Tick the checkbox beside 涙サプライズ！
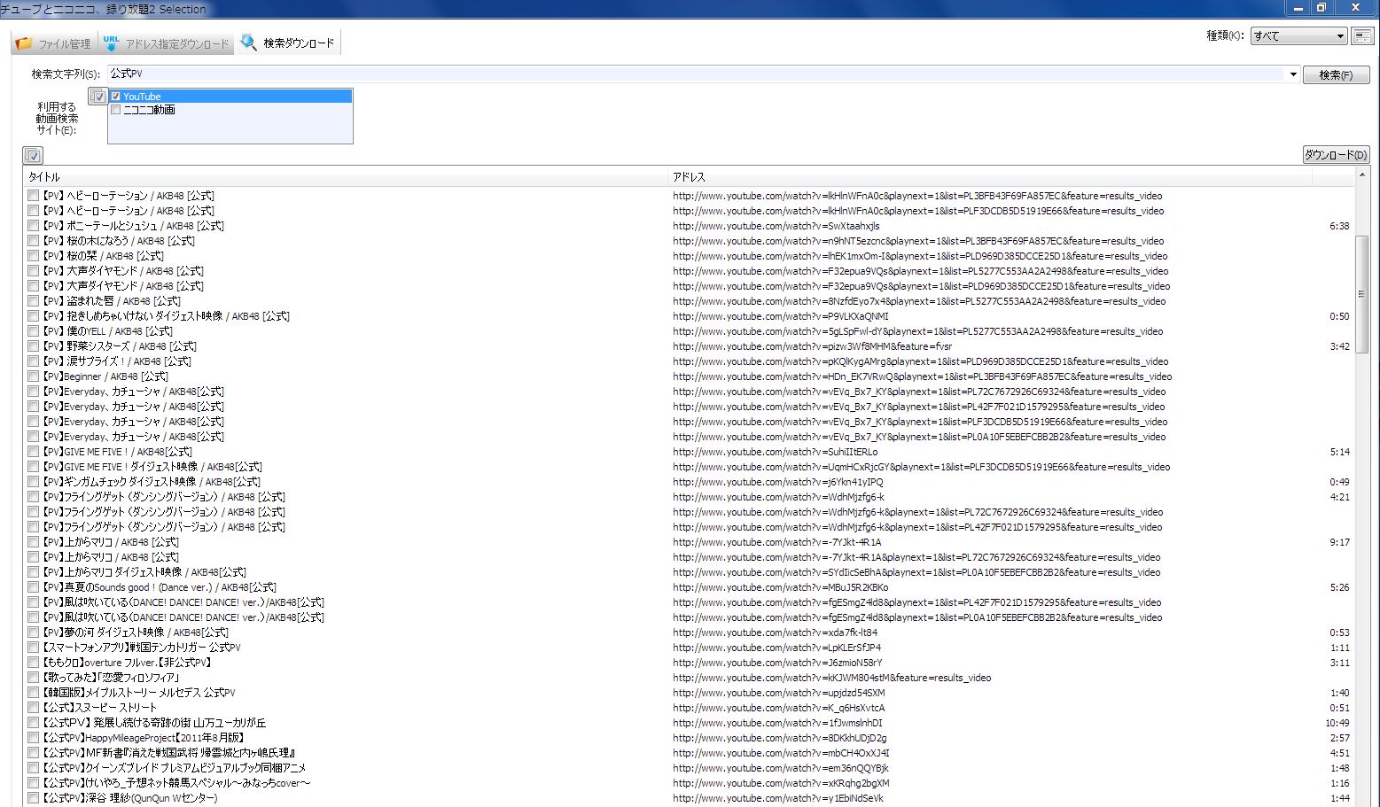This screenshot has width=1380, height=807. 33,361
